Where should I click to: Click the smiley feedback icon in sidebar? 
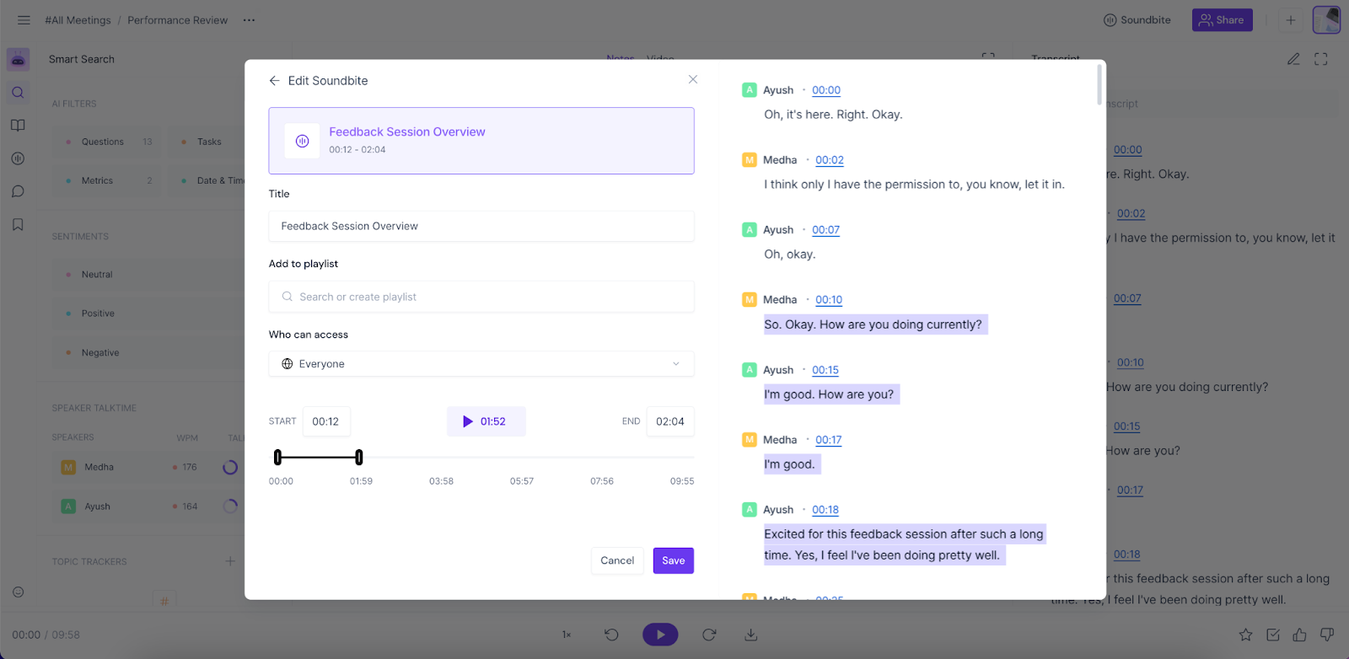18,592
